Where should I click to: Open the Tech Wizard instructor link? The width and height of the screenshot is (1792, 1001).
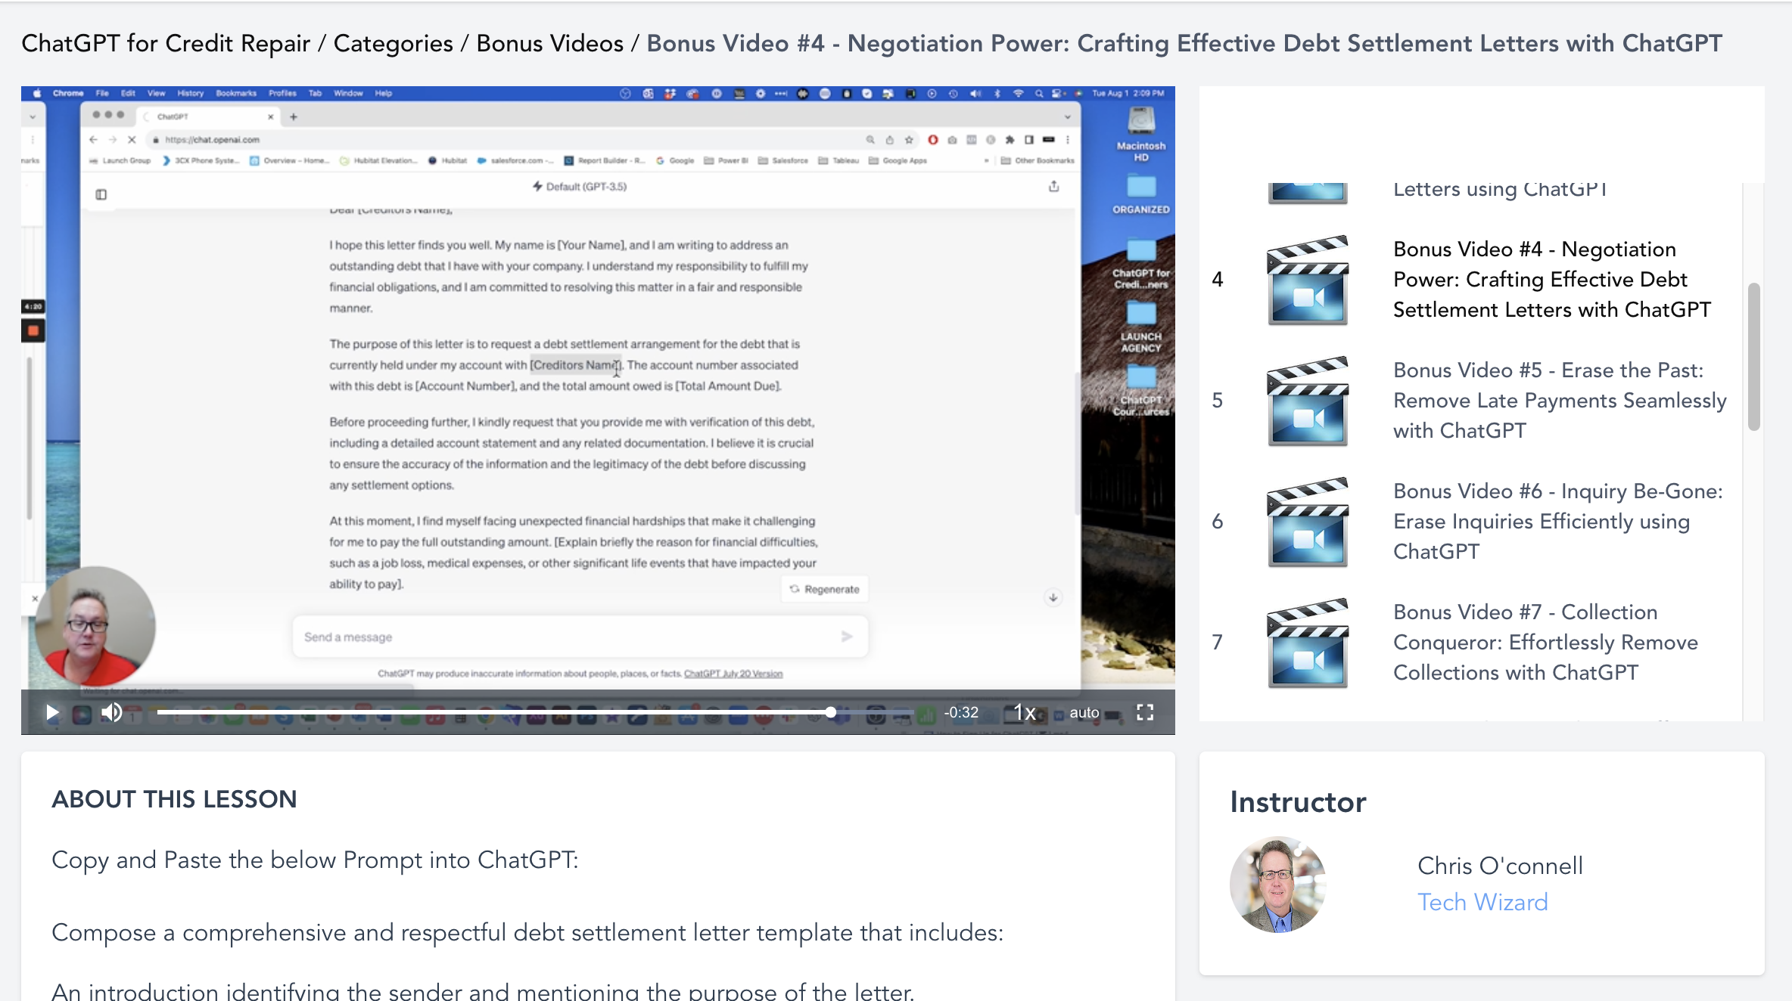1482,902
